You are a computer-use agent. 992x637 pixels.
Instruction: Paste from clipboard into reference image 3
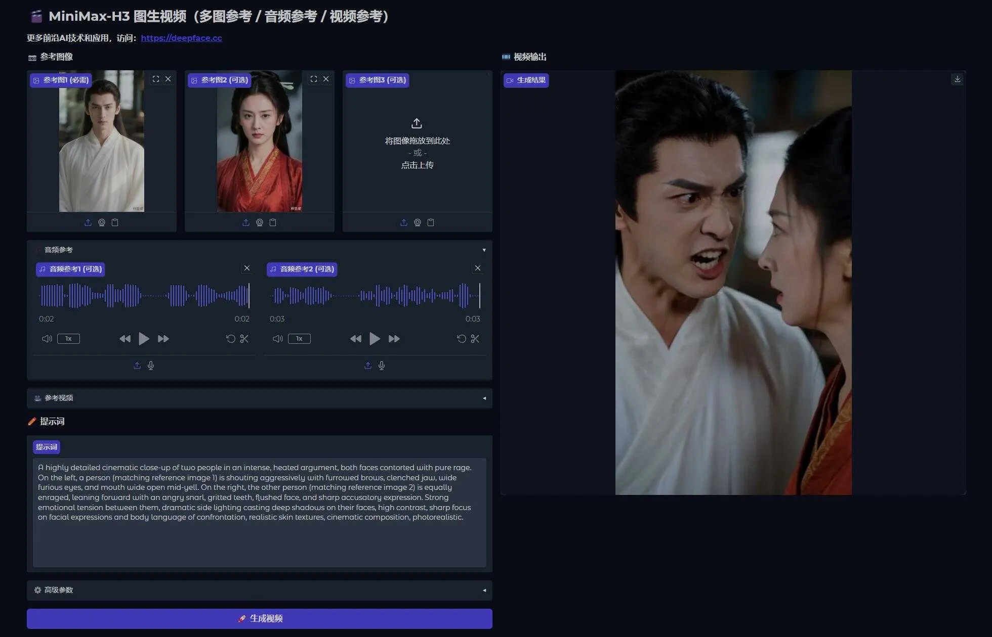pos(431,222)
